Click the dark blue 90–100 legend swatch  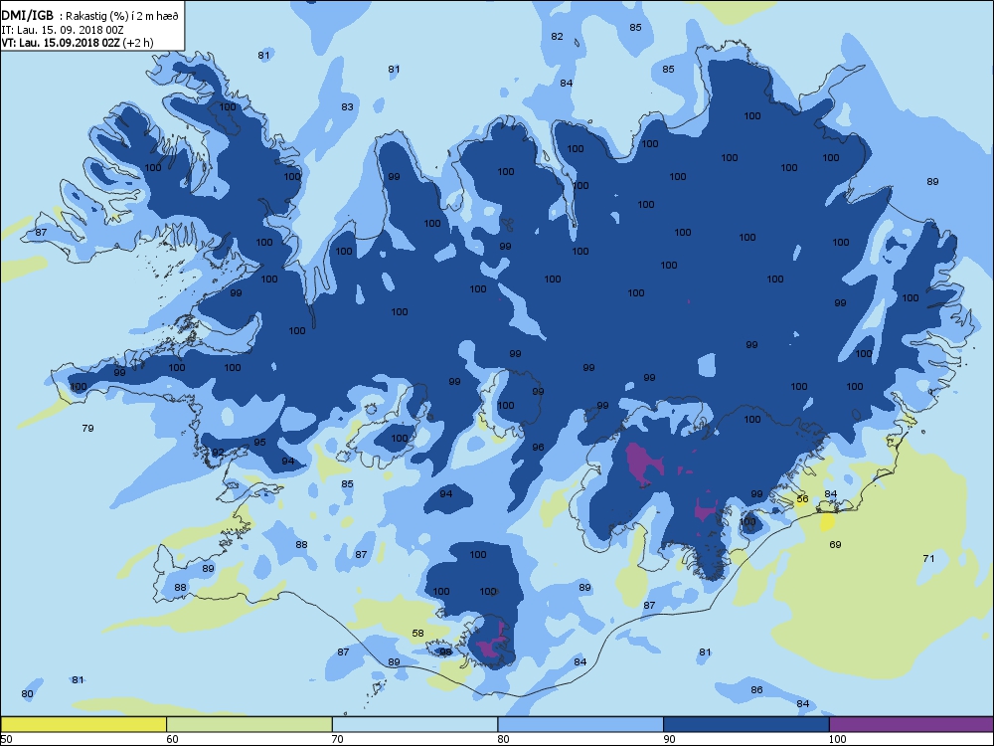[746, 724]
